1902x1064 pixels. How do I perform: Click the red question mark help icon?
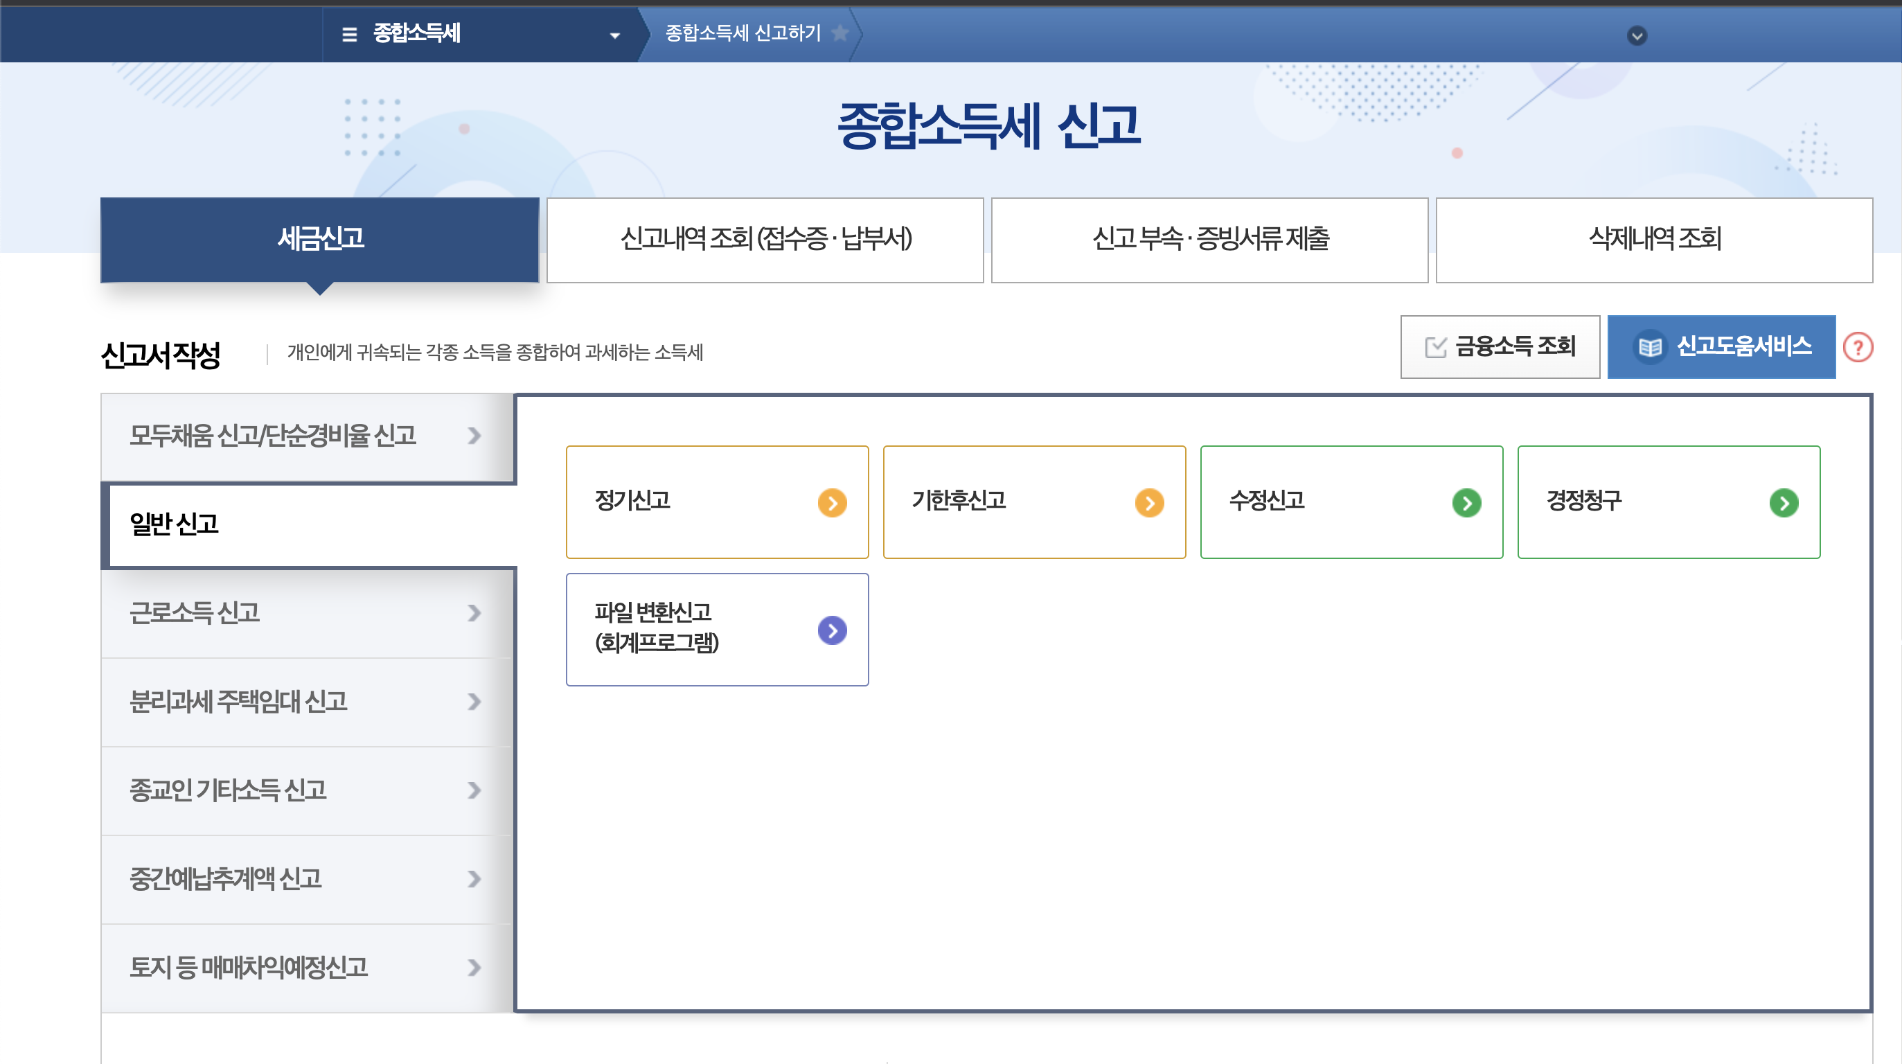click(1858, 347)
